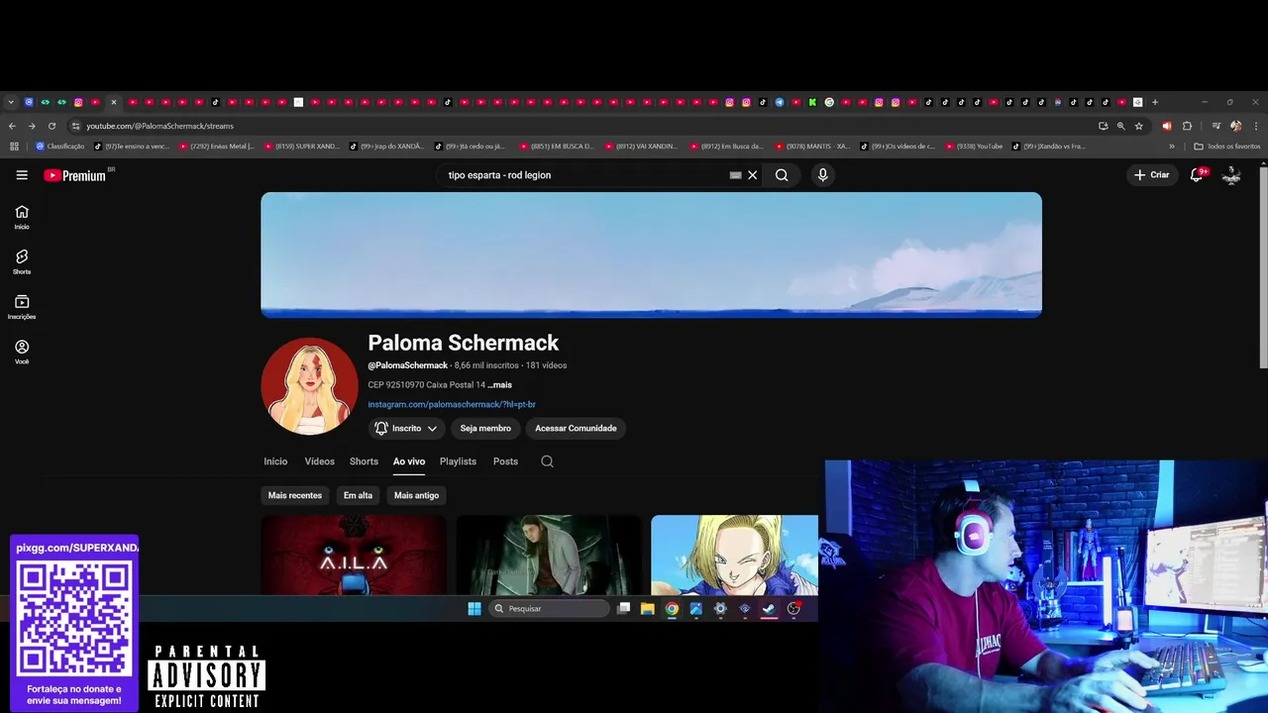This screenshot has width=1268, height=713.
Task: Open Todos os favoritos bookmarks folder
Action: point(1227,147)
